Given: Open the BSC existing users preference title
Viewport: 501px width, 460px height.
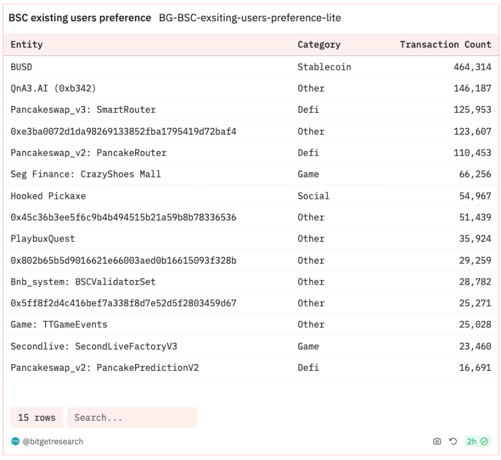Looking at the screenshot, I should click(79, 18).
